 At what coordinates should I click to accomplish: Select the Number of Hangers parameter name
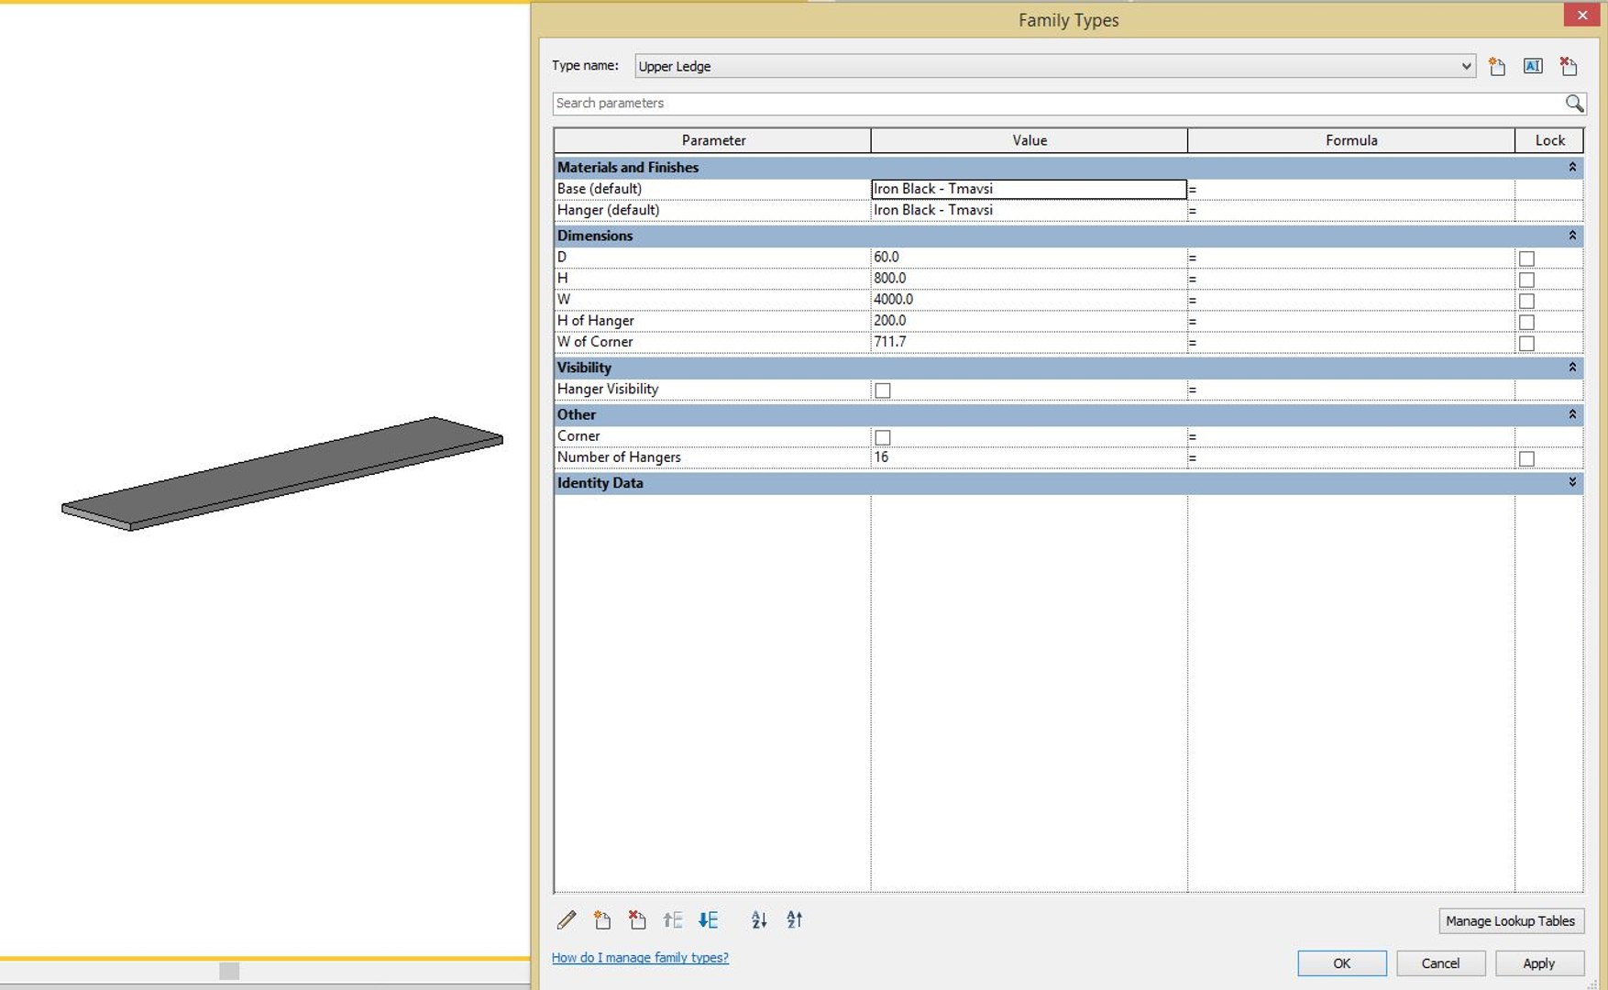click(619, 456)
